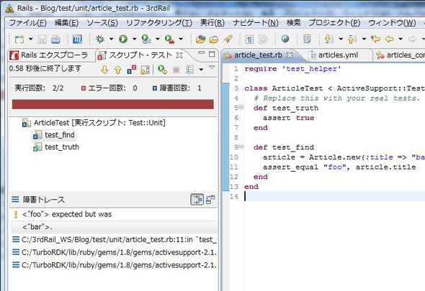Toggle show failures only filter icon
Viewport: 425px width, 291px height.
[x=132, y=70]
